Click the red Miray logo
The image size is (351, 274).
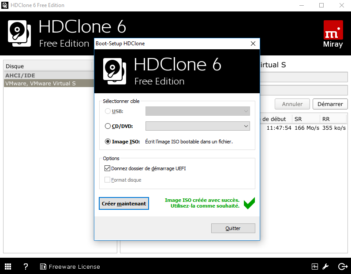333,30
